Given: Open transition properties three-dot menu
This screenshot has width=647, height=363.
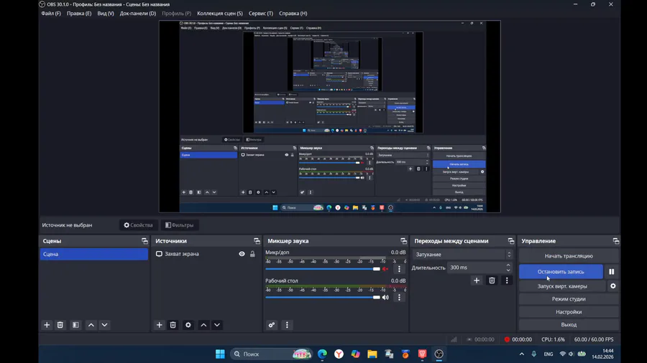Looking at the screenshot, I should tap(507, 280).
